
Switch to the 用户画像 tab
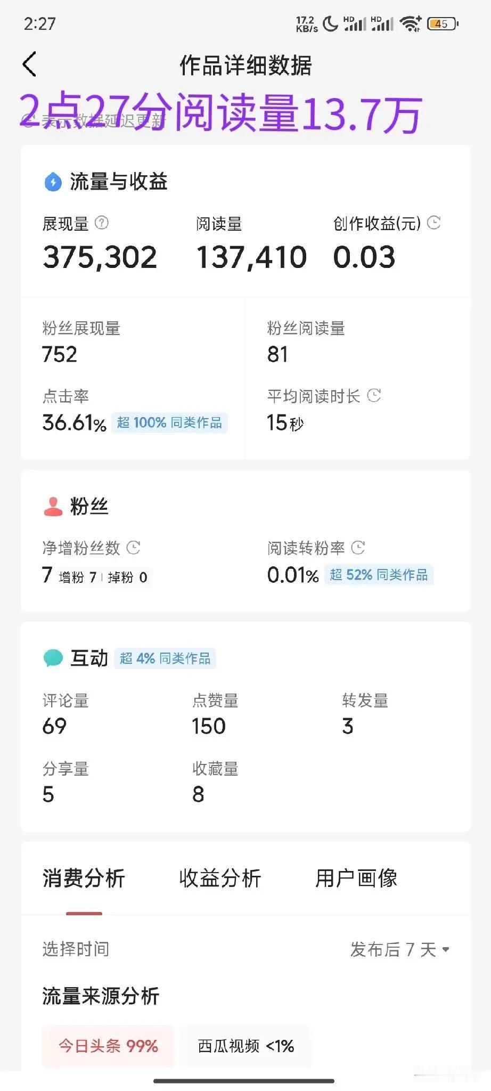(x=356, y=878)
